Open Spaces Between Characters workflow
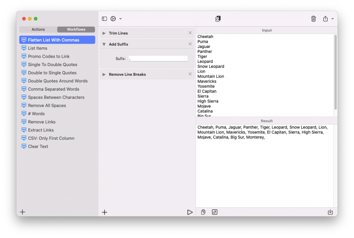The image size is (354, 238). click(x=57, y=97)
